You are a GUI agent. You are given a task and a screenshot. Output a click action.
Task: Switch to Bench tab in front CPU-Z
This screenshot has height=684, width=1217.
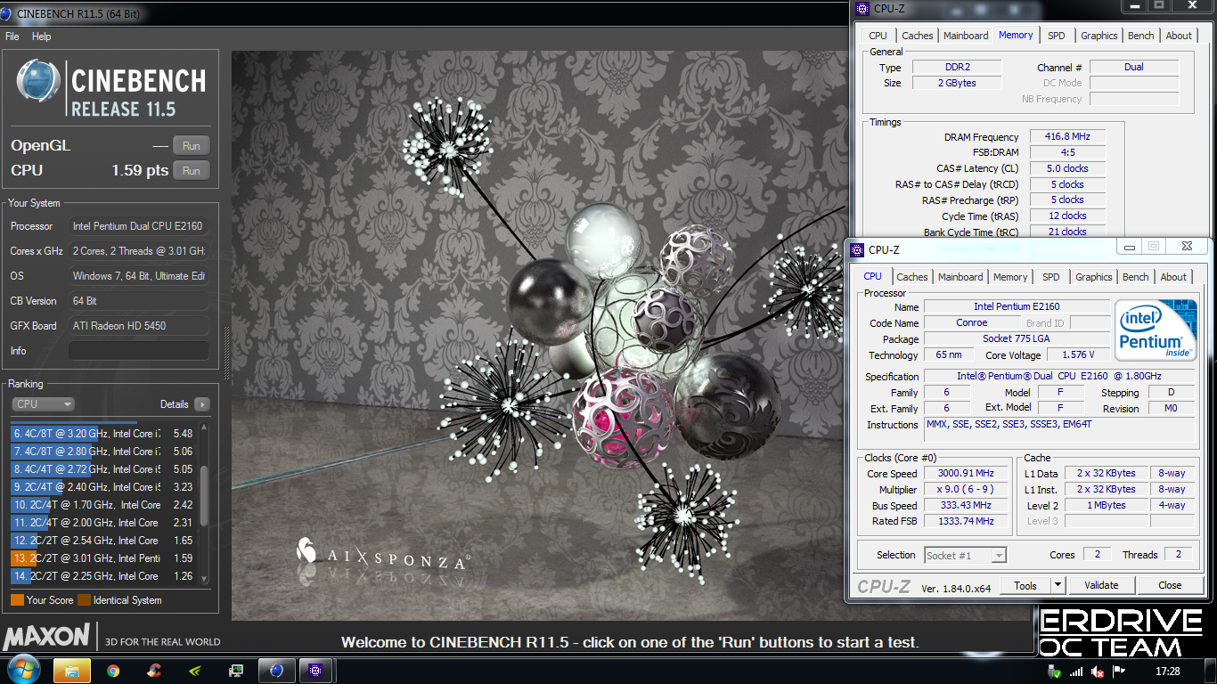(1136, 277)
